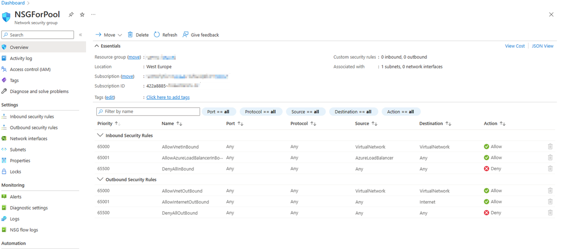Sort rules by Protocol column
This screenshot has width=561, height=249.
pyautogui.click(x=303, y=124)
